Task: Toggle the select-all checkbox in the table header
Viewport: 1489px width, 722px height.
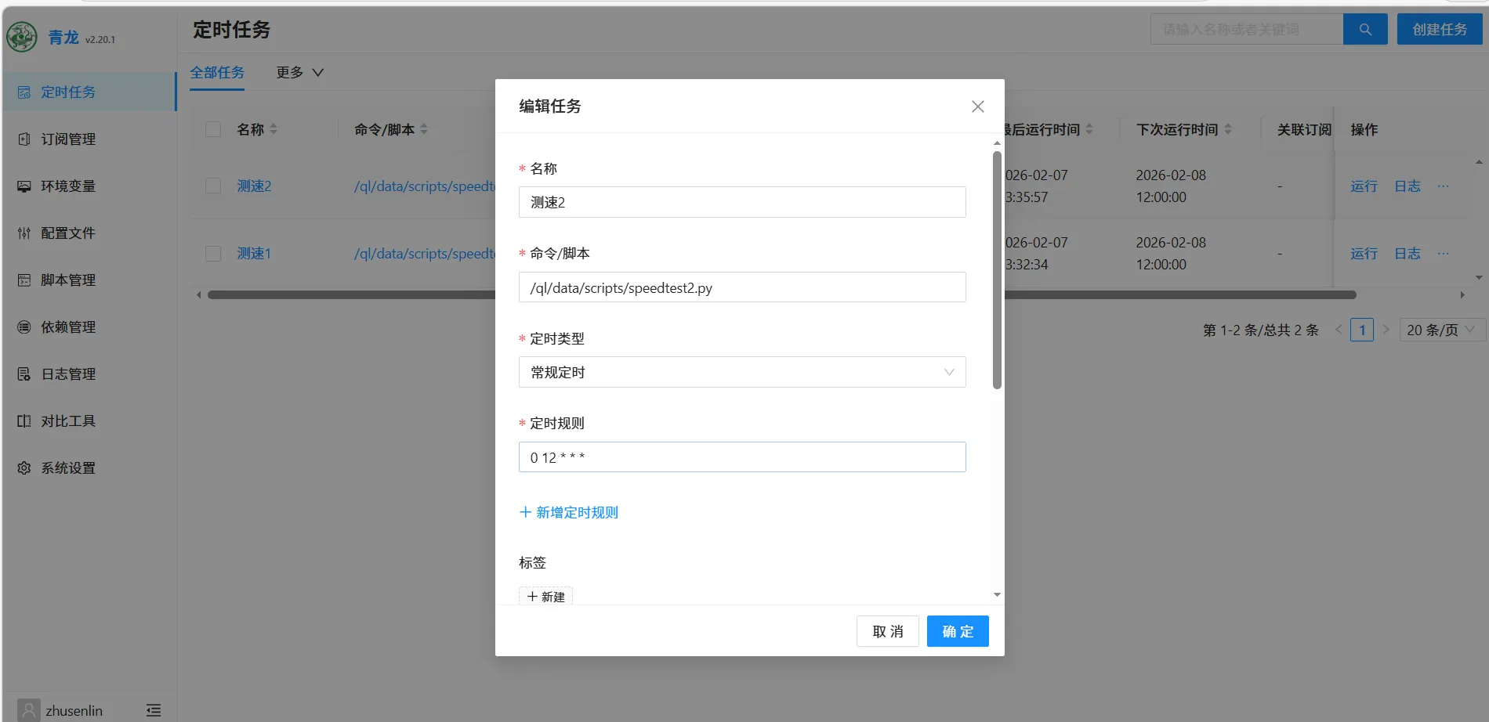Action: [x=213, y=129]
